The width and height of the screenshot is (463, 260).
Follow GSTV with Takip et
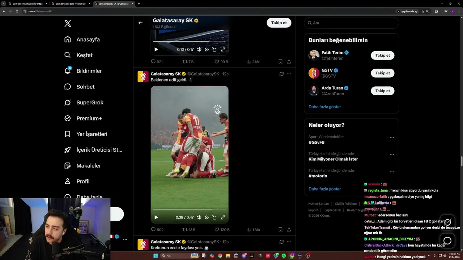click(x=382, y=73)
